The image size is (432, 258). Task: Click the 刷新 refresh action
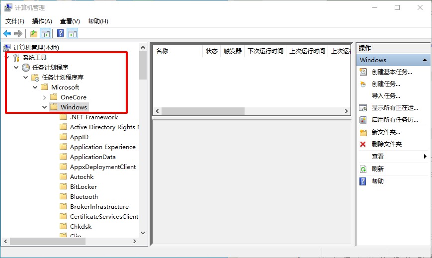(378, 169)
